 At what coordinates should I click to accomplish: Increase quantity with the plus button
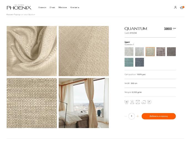click(x=138, y=116)
